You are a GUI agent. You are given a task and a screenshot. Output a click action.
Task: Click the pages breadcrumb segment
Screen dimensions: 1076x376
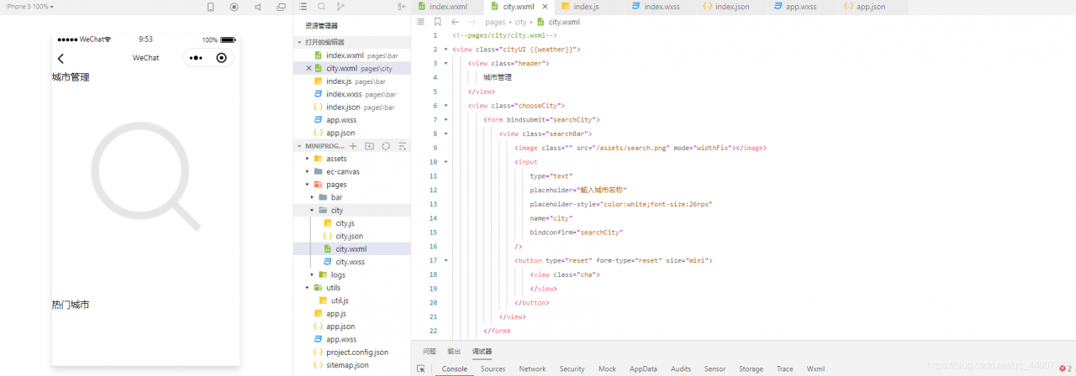tap(495, 22)
